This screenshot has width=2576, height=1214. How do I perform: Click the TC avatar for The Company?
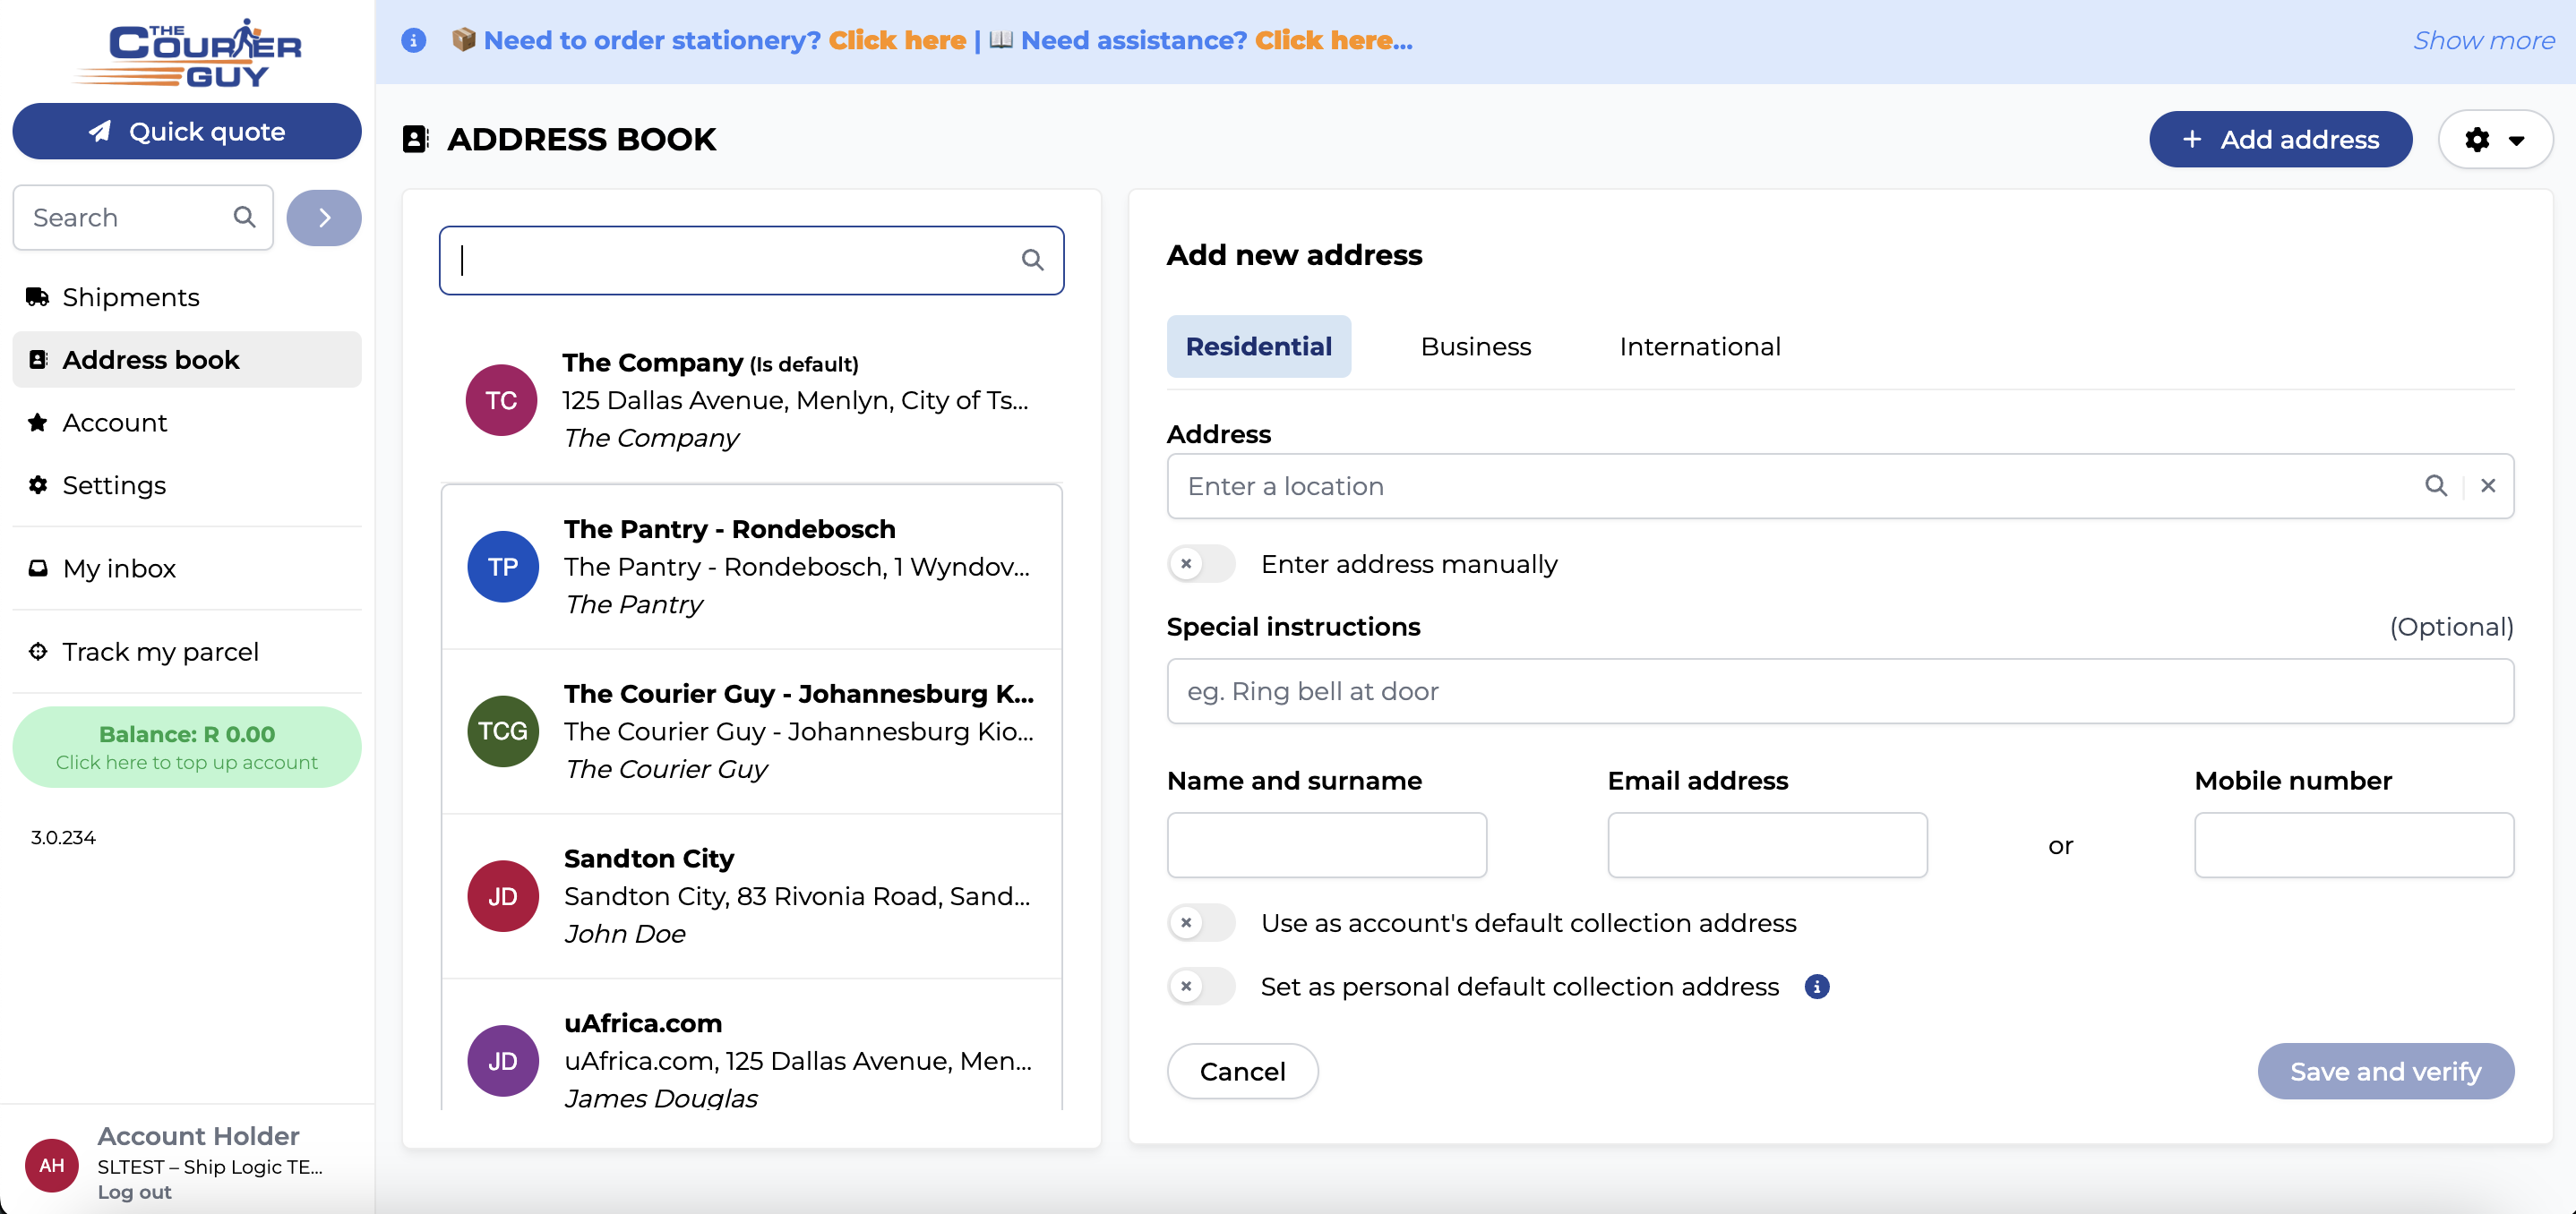coord(501,401)
